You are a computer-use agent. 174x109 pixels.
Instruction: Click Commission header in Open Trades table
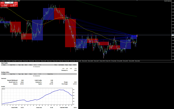click(61, 65)
